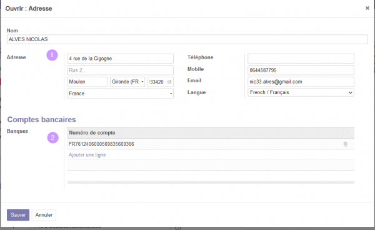
Task: Cancel editing with Annuler button
Action: point(44,215)
